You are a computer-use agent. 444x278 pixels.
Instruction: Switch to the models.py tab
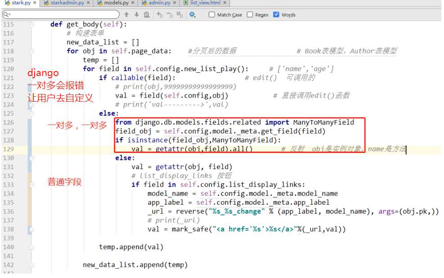(x=116, y=3)
